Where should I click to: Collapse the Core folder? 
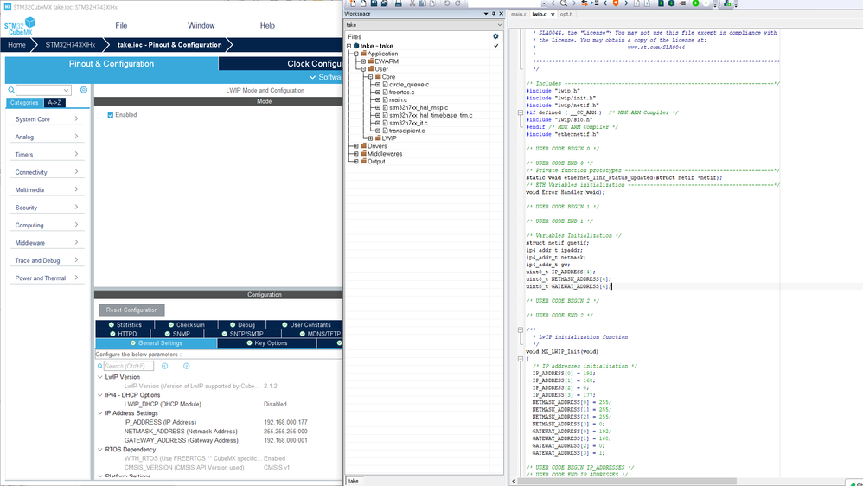click(370, 77)
